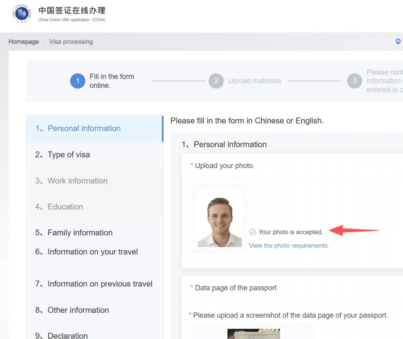This screenshot has height=339, width=403.
Task: Click the green photo accepted checkmark icon
Action: pyautogui.click(x=253, y=232)
